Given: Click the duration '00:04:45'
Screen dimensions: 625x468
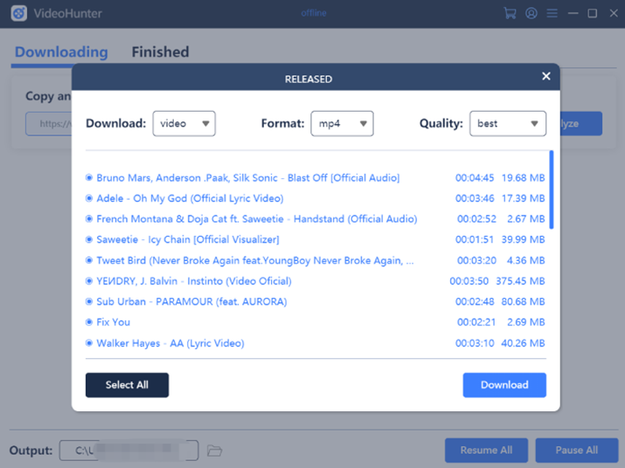Looking at the screenshot, I should (x=475, y=177).
